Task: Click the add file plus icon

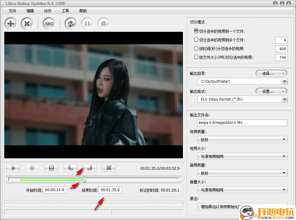Action: tap(11, 24)
